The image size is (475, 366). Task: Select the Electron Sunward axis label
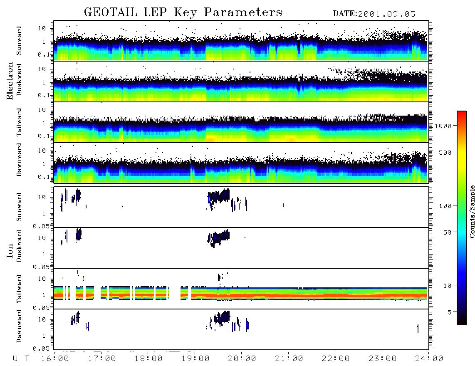pos(19,40)
